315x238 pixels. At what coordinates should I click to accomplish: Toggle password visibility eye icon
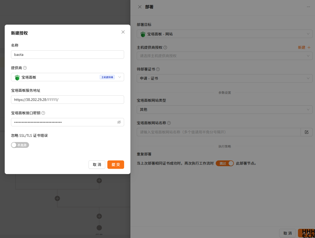point(119,122)
